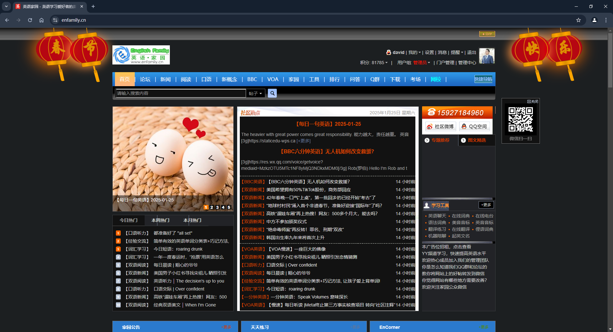The height and width of the screenshot is (332, 613).
Task: Click the search magnifier button
Action: coord(272,93)
